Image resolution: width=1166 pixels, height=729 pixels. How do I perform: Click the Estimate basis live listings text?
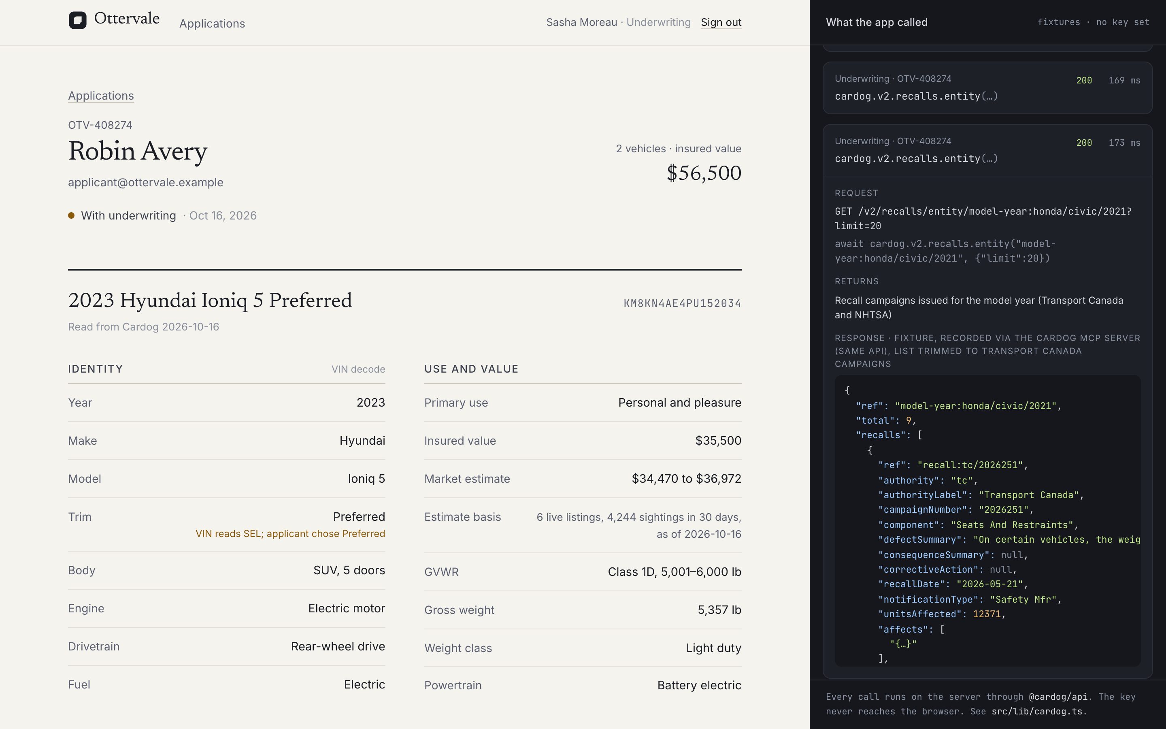coord(639,526)
